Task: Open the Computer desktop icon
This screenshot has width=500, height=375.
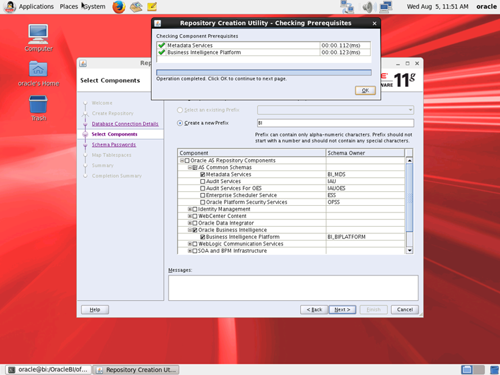Action: [x=38, y=38]
